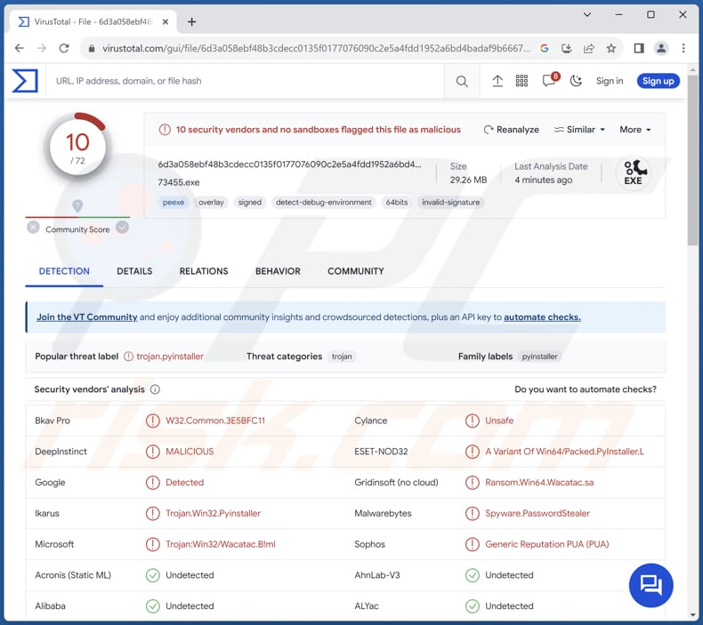This screenshot has height=625, width=703.
Task: Click the info icon beside Security vendors' analysis
Action: 155,389
